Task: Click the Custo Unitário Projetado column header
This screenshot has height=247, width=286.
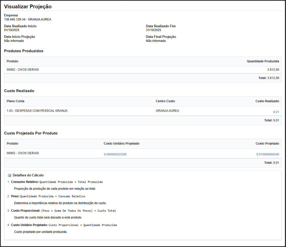Action: pyautogui.click(x=121, y=144)
